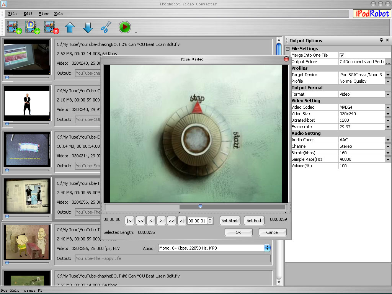The height and width of the screenshot is (294, 392).
Task: Open the Audio dropdown showing Mono, 64 Kbps
Action: pyautogui.click(x=267, y=248)
